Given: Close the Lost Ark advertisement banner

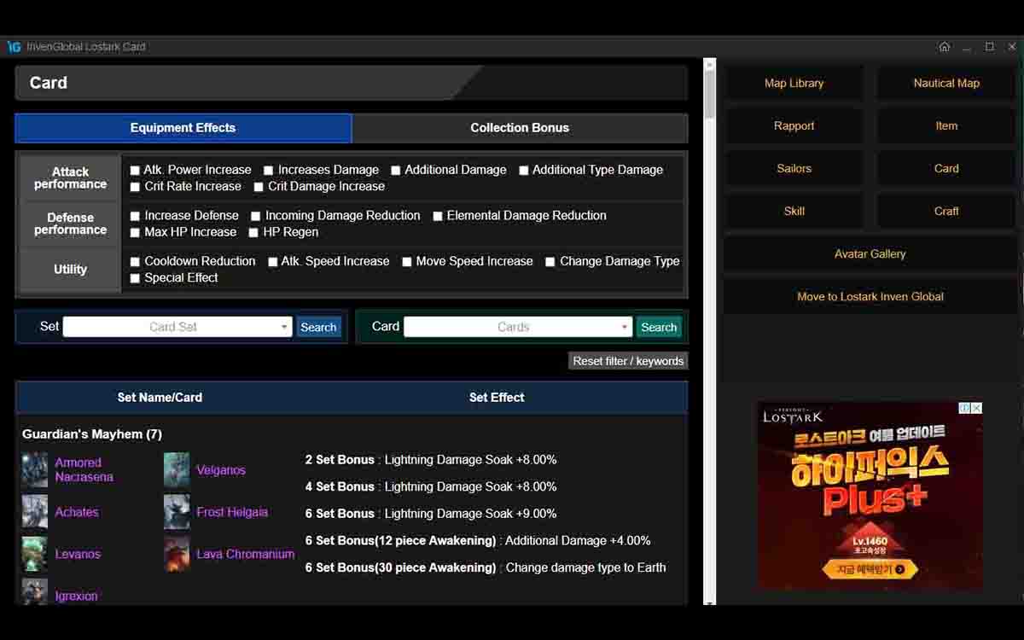Looking at the screenshot, I should [x=976, y=409].
